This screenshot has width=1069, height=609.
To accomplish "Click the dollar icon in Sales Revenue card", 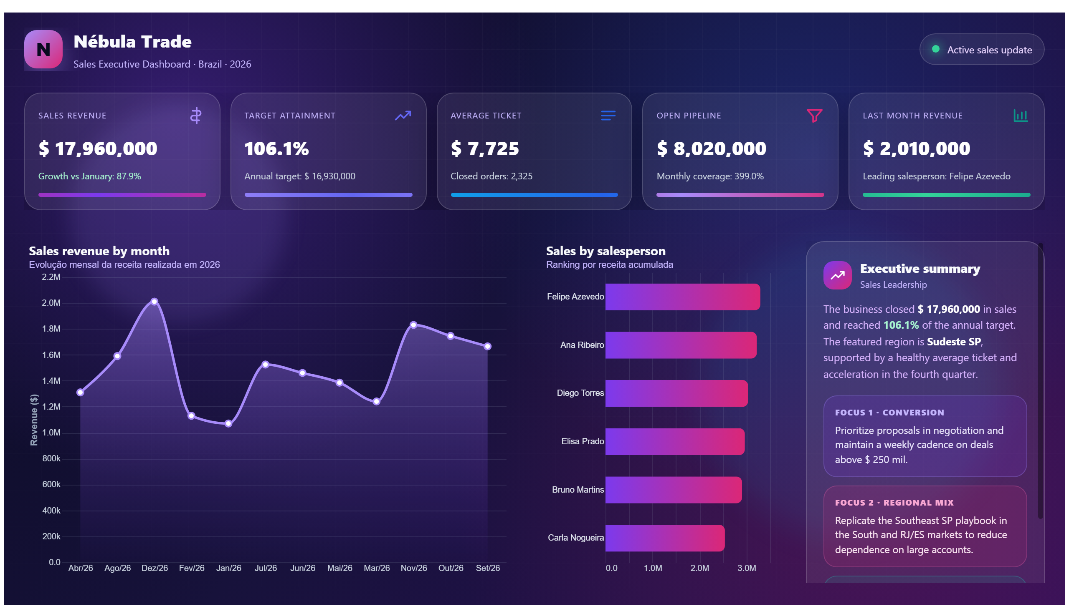I will pyautogui.click(x=195, y=116).
